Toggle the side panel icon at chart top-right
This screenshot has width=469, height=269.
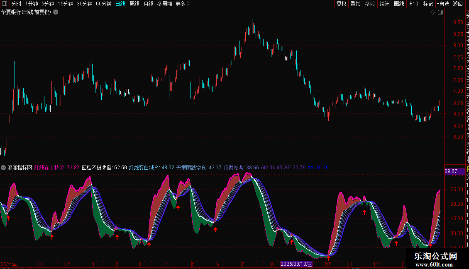[x=440, y=12]
